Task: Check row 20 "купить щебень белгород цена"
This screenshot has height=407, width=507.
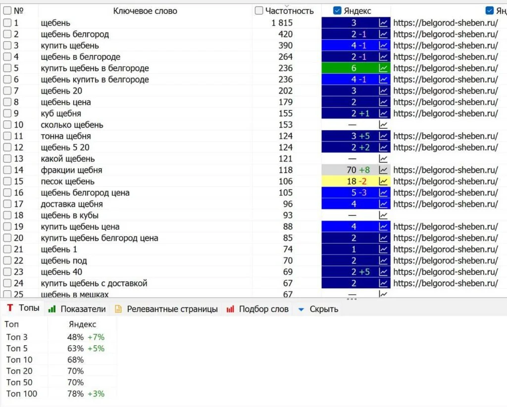Action: tap(7, 238)
